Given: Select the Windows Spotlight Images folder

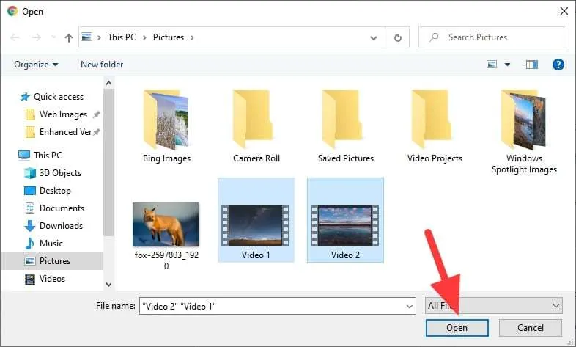Looking at the screenshot, I should point(524,131).
